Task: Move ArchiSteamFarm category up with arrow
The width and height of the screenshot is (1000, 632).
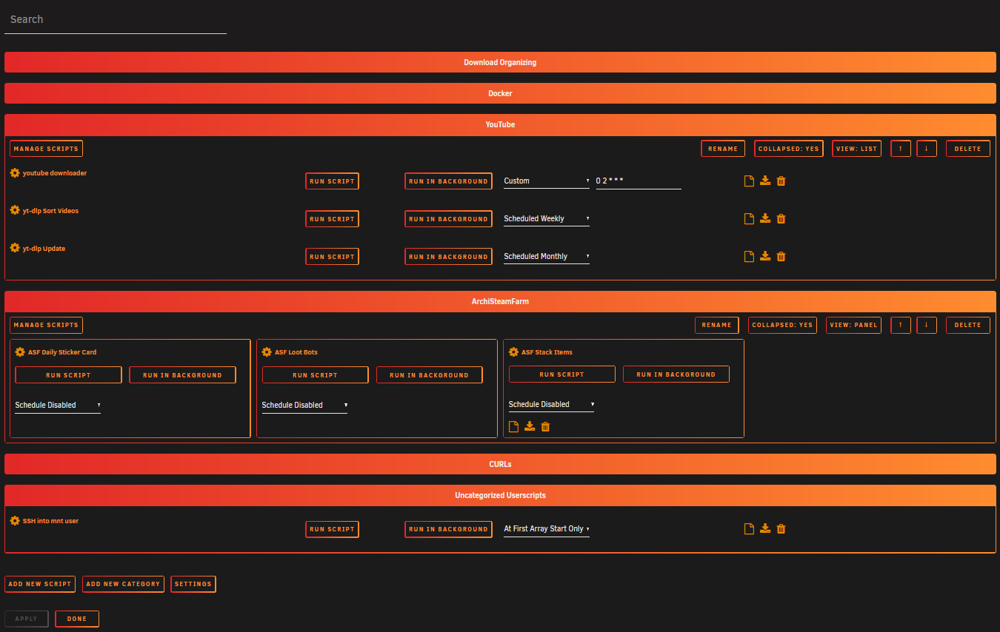Action: (x=901, y=325)
